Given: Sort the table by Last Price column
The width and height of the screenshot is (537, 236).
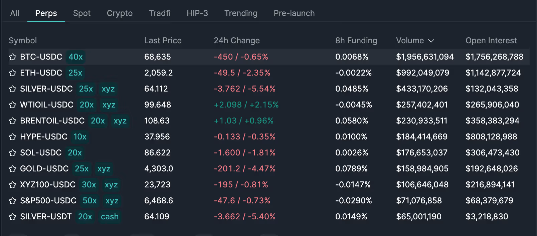Looking at the screenshot, I should coord(163,40).
